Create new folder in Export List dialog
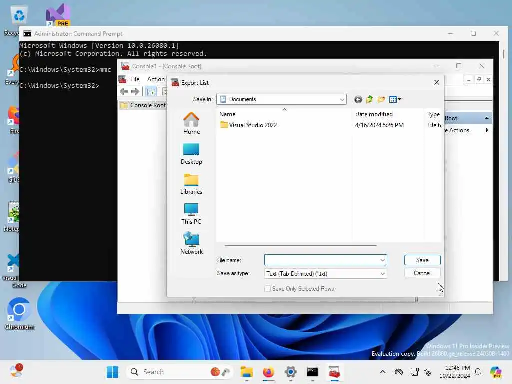512x384 pixels. tap(381, 99)
